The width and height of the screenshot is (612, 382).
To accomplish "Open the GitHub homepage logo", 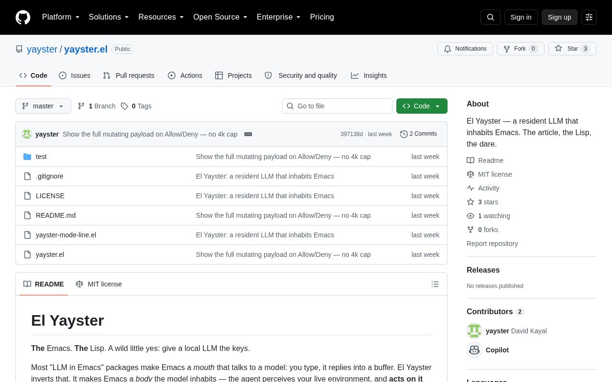I will [x=23, y=17].
